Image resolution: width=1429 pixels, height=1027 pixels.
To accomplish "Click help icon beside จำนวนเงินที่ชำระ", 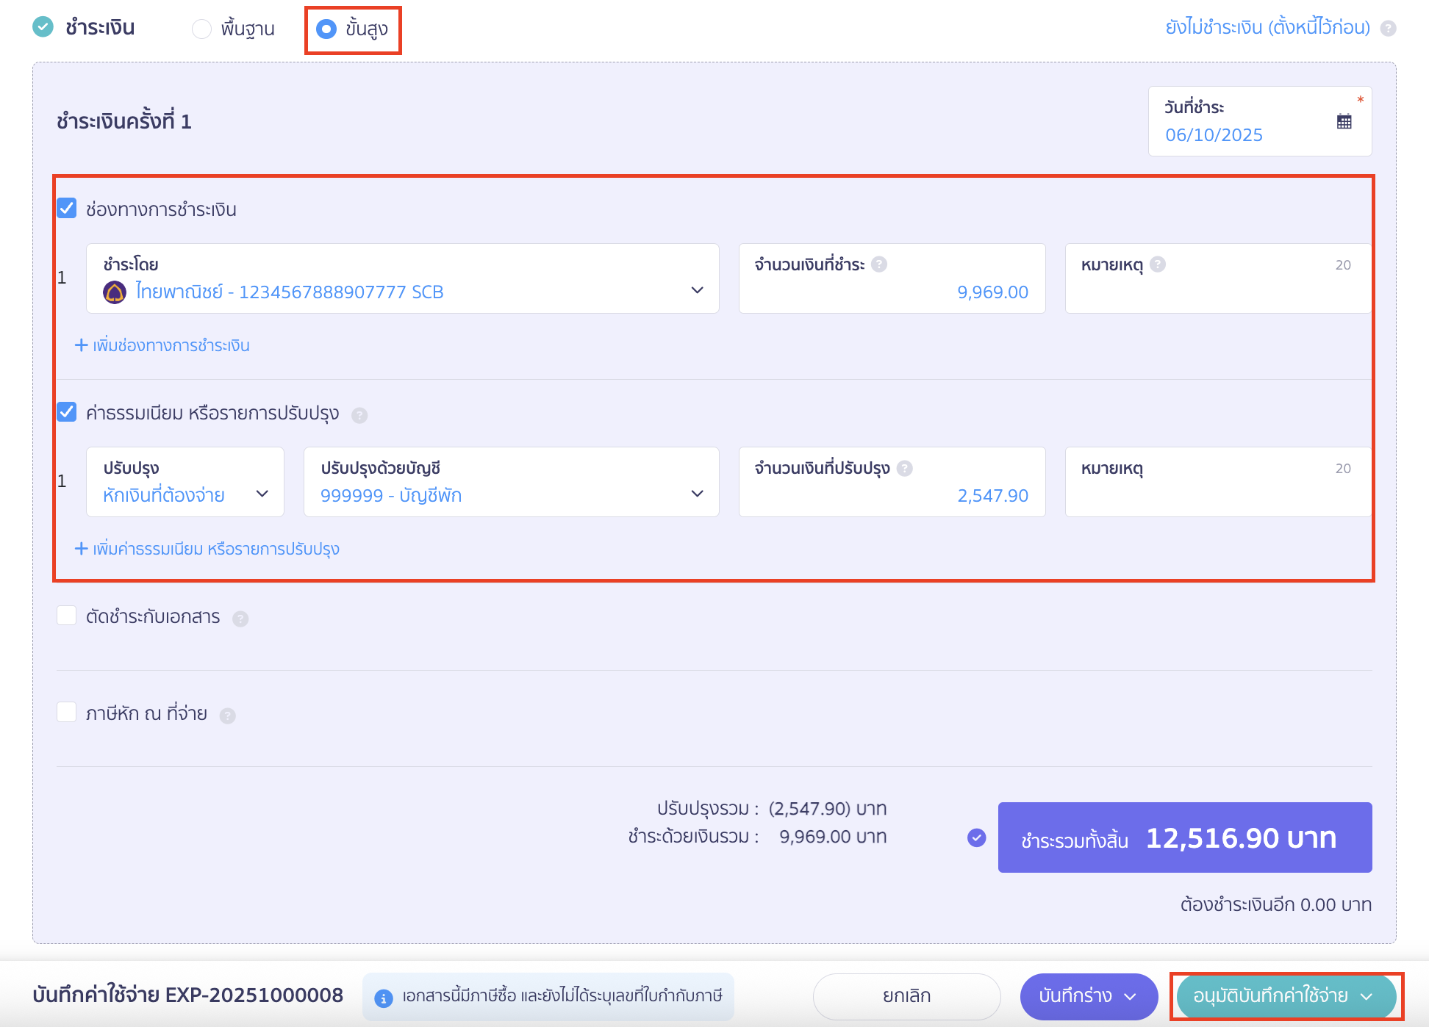I will click(879, 264).
